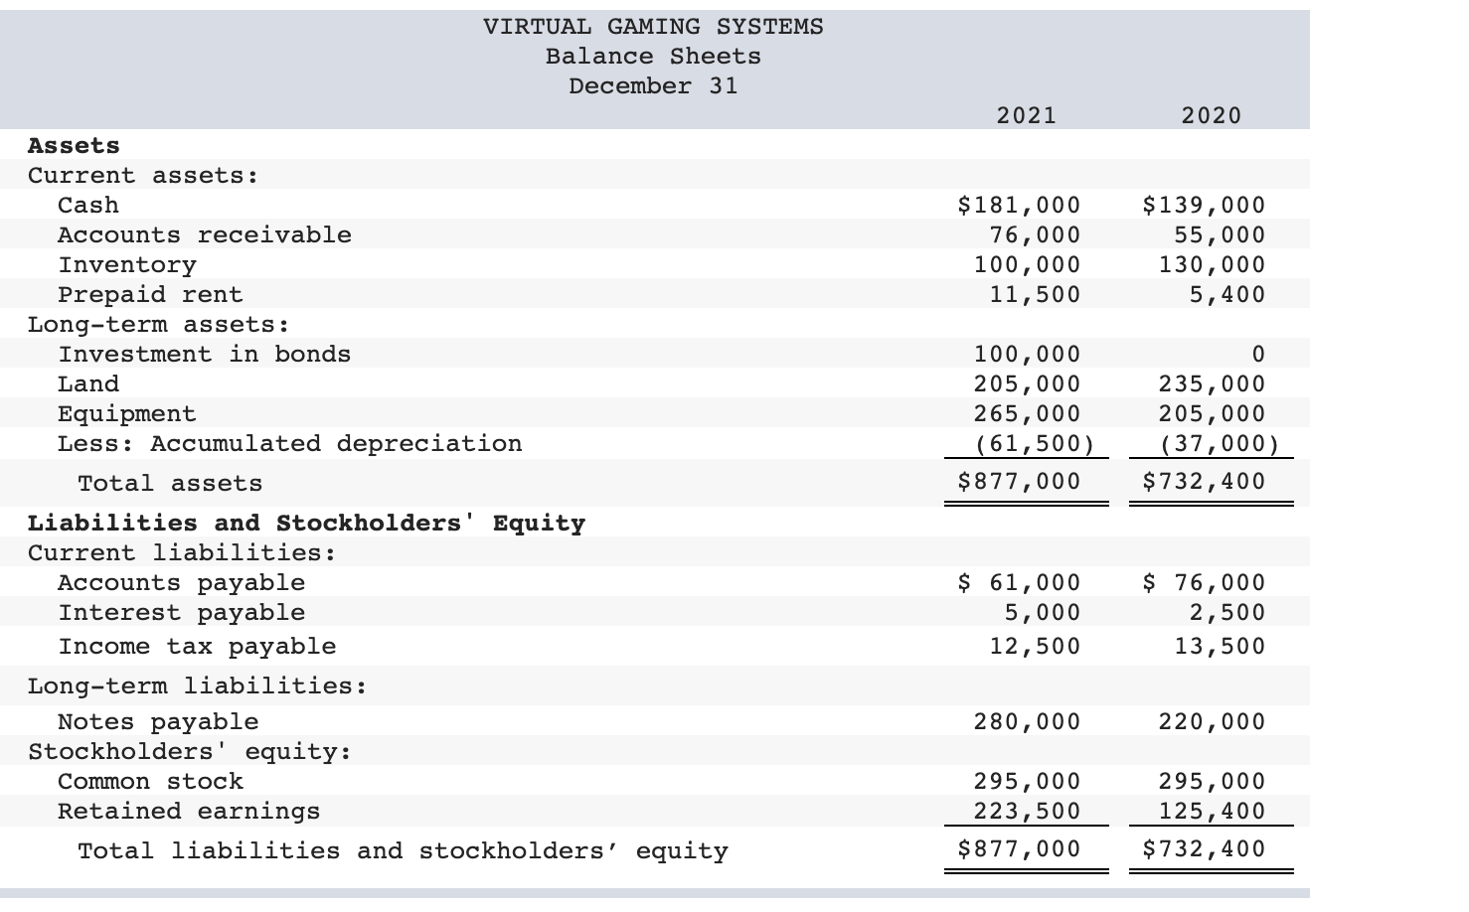Click Notes payable 2021 value '280,000'
The image size is (1469, 912).
1027,721
